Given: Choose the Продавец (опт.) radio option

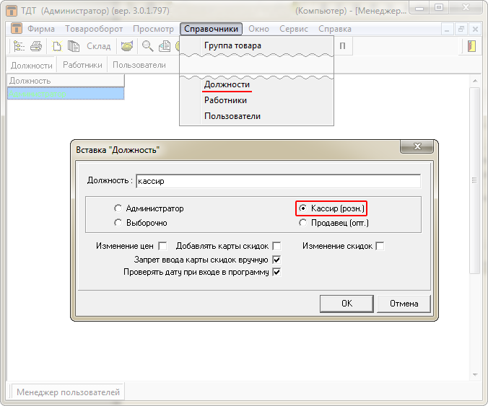Looking at the screenshot, I should point(303,223).
